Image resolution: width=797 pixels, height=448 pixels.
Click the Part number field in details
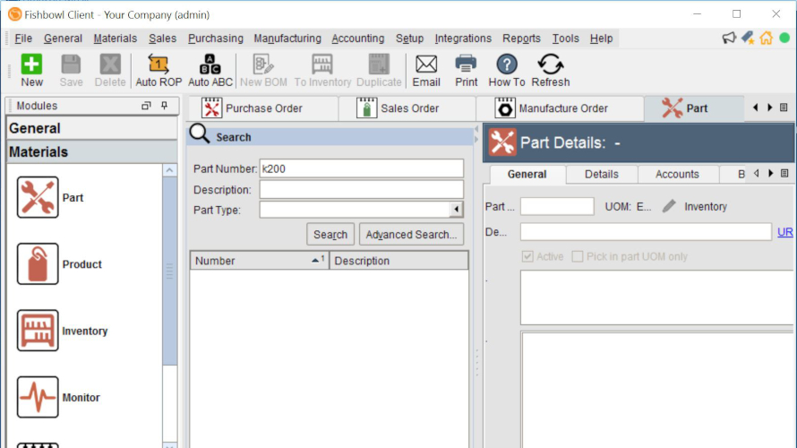click(557, 206)
